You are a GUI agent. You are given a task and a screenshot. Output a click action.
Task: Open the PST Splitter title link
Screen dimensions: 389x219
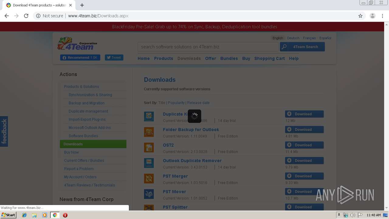click(175, 207)
